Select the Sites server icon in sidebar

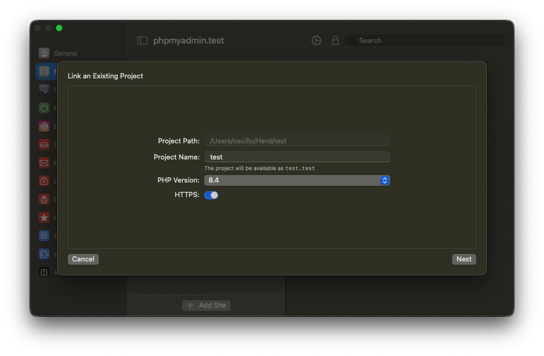44,71
